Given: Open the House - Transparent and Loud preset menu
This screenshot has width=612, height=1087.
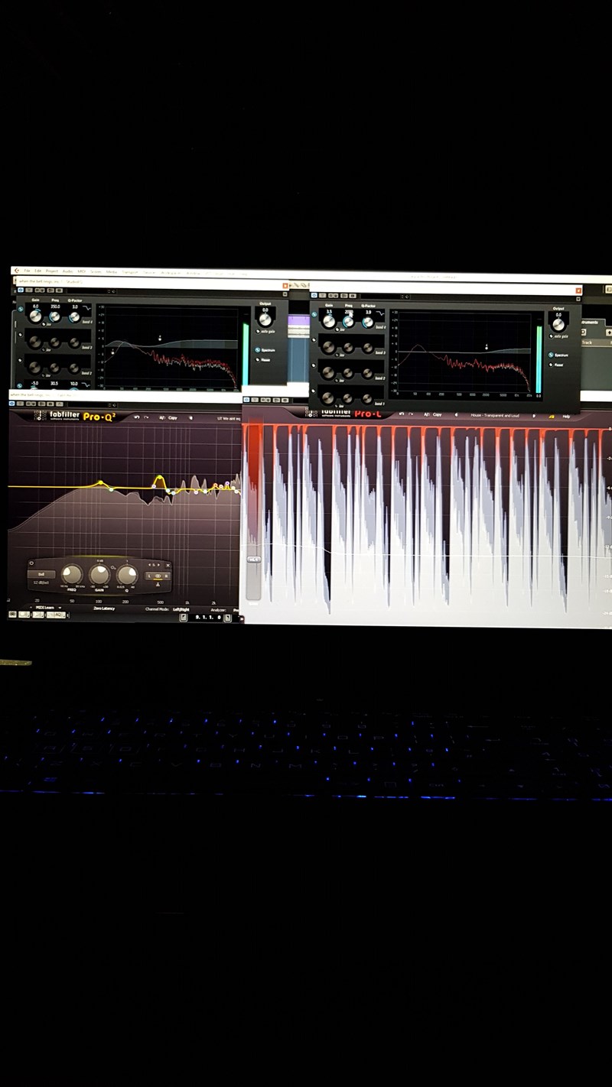Looking at the screenshot, I should point(496,415).
